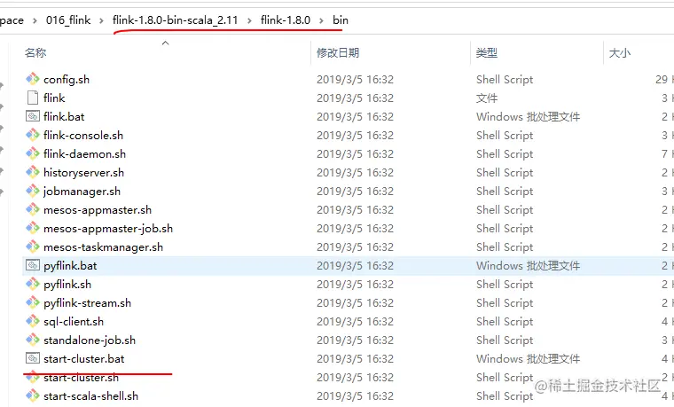
Task: Select the start-cluster.sh file name
Action: tap(82, 378)
